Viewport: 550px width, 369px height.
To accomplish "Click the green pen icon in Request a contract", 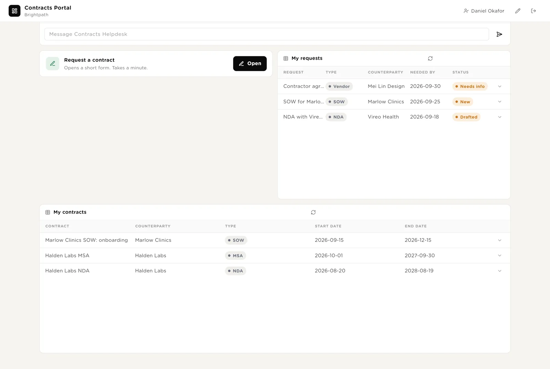I will pyautogui.click(x=53, y=64).
